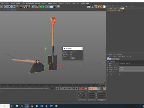This screenshot has height=108, width=144.
Task: Click the Name field with Multiple Values
Action: pos(131,63)
